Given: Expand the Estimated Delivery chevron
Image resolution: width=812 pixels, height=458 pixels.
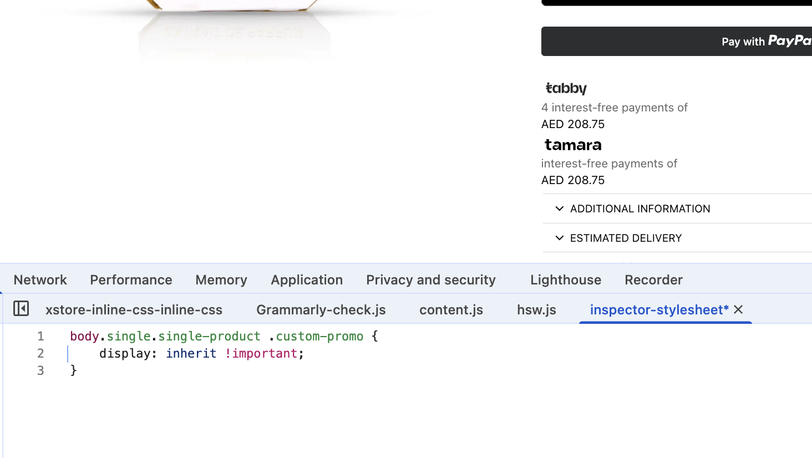Looking at the screenshot, I should point(559,238).
